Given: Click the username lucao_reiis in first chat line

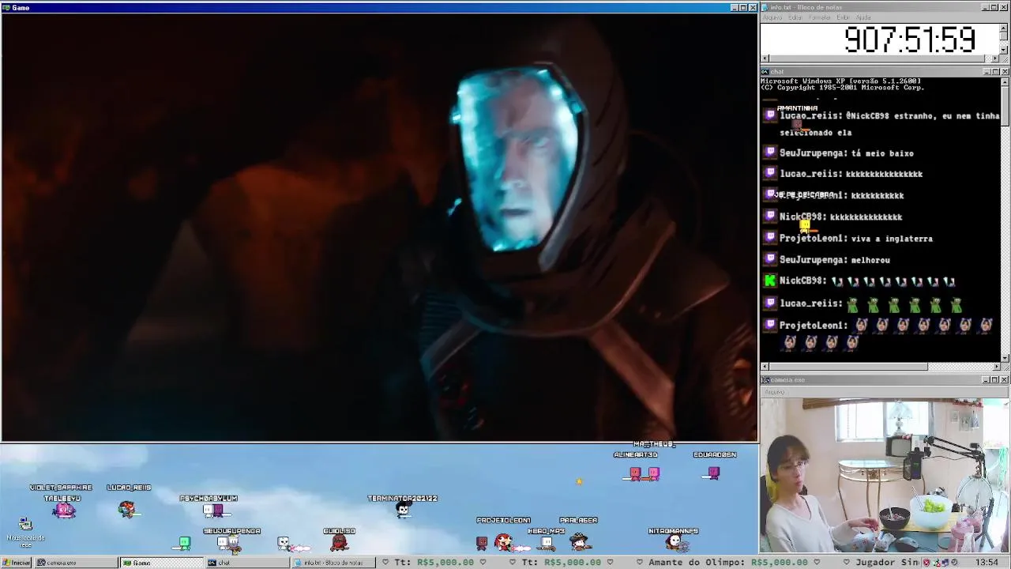Looking at the screenshot, I should tap(810, 115).
